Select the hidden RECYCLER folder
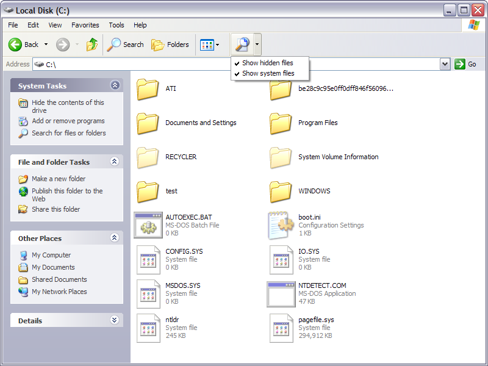The height and width of the screenshot is (366, 488). pyautogui.click(x=167, y=157)
